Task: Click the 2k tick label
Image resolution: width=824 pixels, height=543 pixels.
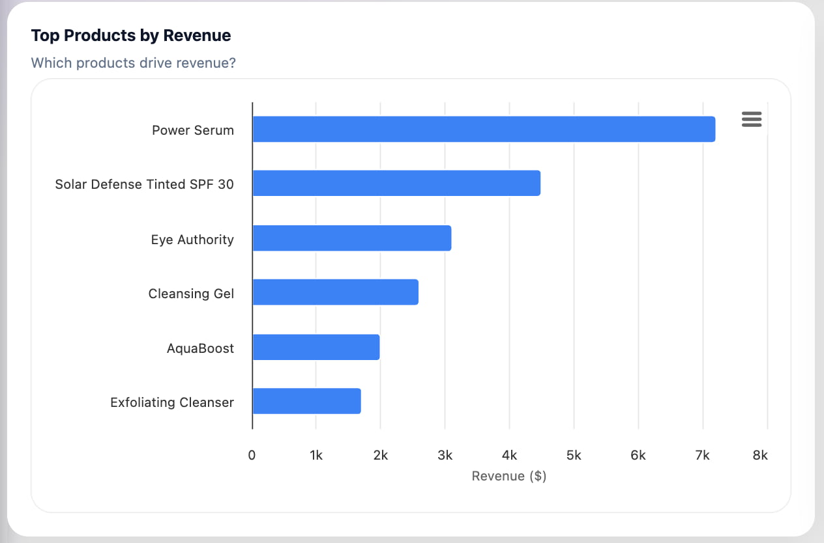Action: 381,455
